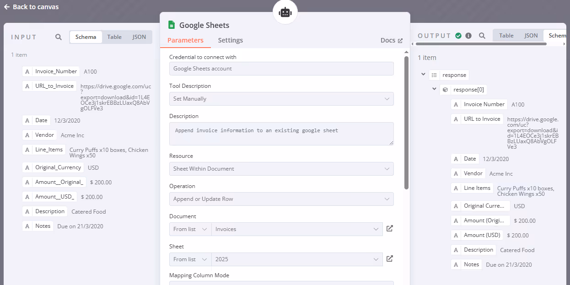Viewport: 570px width, 285px height.
Task: Click type icon beside input Invoice_Number
Action: (x=27, y=71)
